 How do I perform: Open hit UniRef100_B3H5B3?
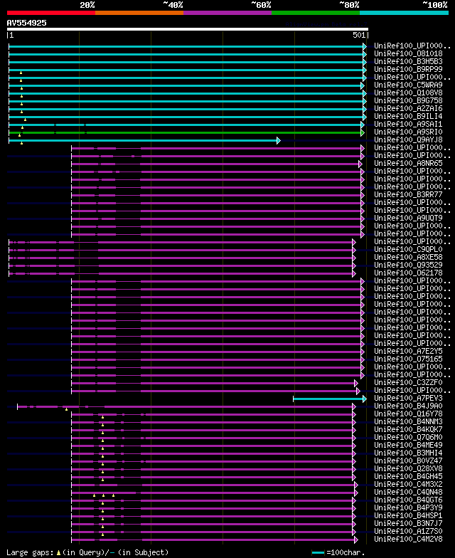408,61
